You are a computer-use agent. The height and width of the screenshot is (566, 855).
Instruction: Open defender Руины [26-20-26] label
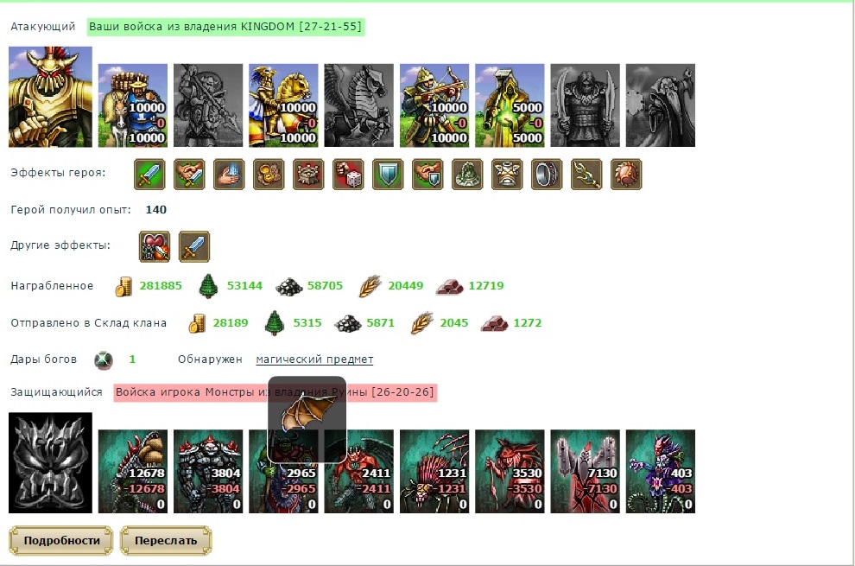[275, 392]
